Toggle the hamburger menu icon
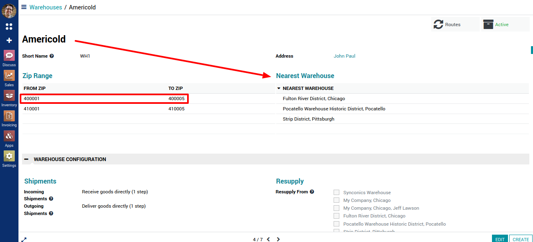533x242 pixels. (24, 7)
